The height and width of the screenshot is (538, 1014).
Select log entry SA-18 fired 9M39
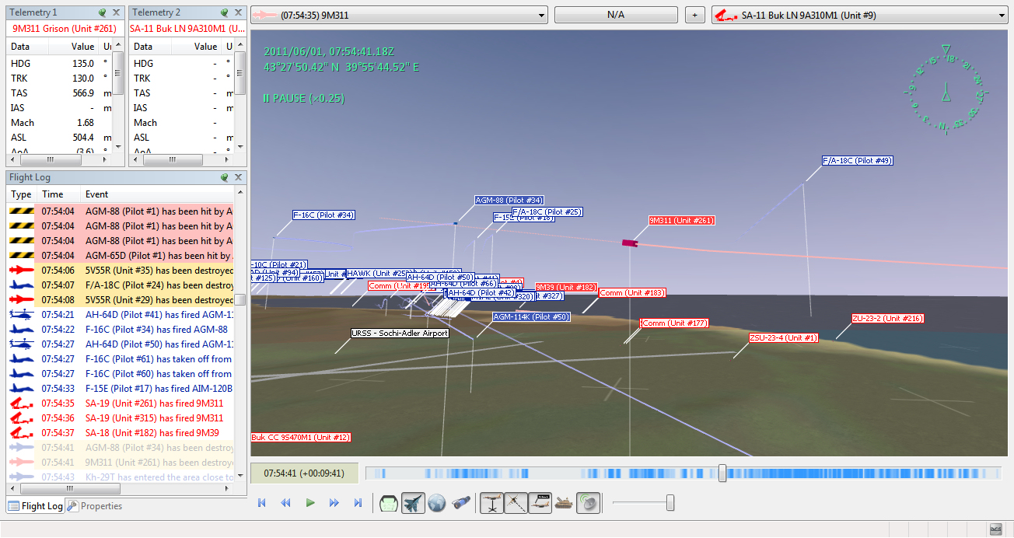(121, 433)
